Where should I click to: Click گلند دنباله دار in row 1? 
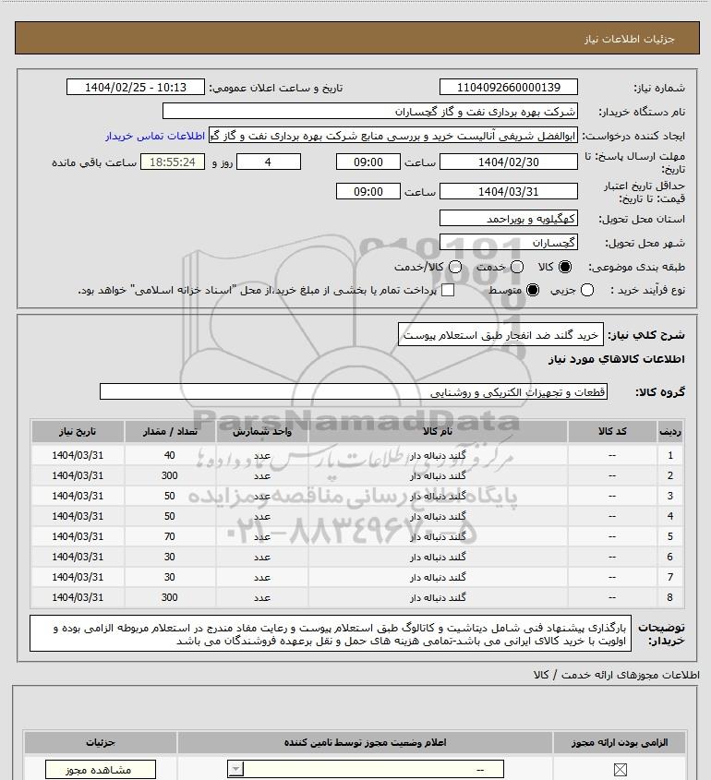point(438,455)
